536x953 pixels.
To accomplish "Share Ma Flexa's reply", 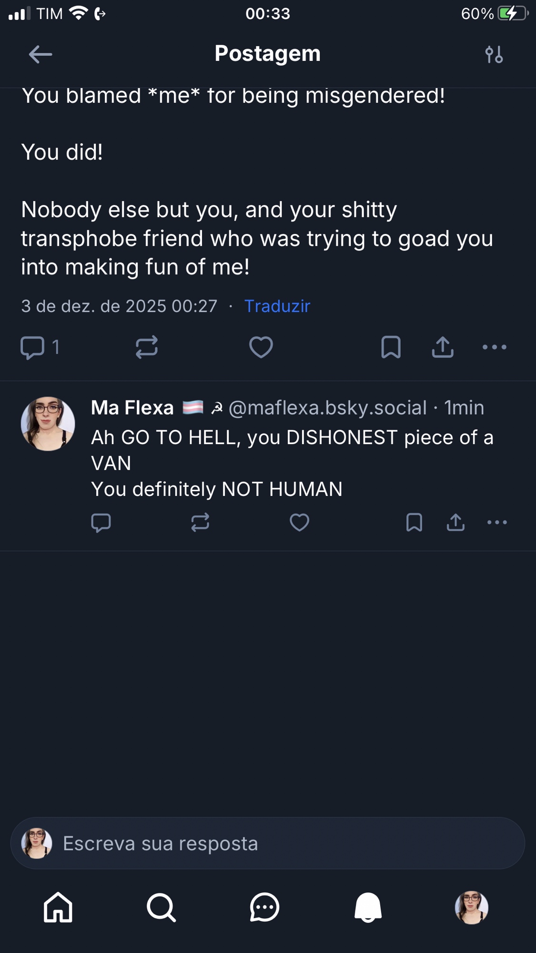I will [x=455, y=523].
